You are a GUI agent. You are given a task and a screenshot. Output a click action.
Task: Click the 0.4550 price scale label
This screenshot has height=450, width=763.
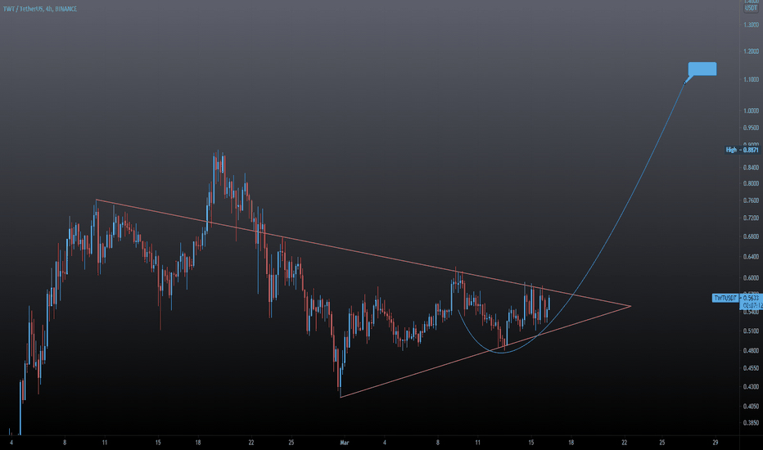[751, 368]
